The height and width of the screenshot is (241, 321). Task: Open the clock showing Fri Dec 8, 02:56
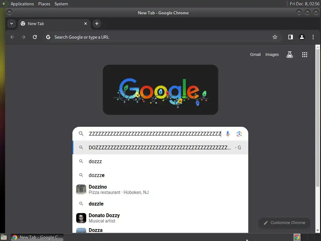305,4
